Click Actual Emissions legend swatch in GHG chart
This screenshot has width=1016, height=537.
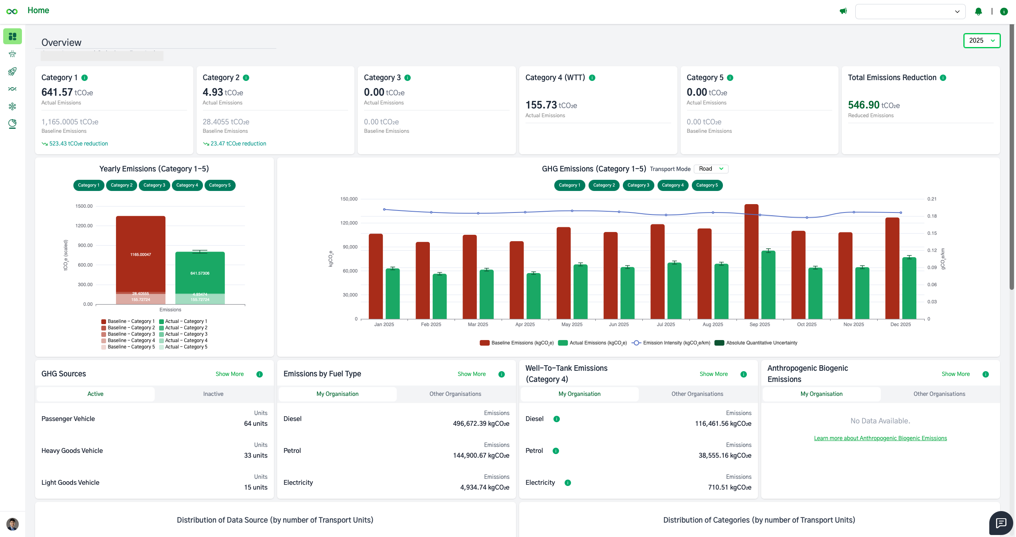tap(563, 343)
